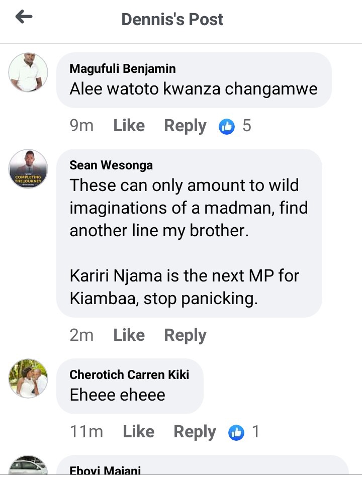The image size is (362, 478).
Task: Open Sean Wesonga's profile picture
Action: pyautogui.click(x=28, y=169)
